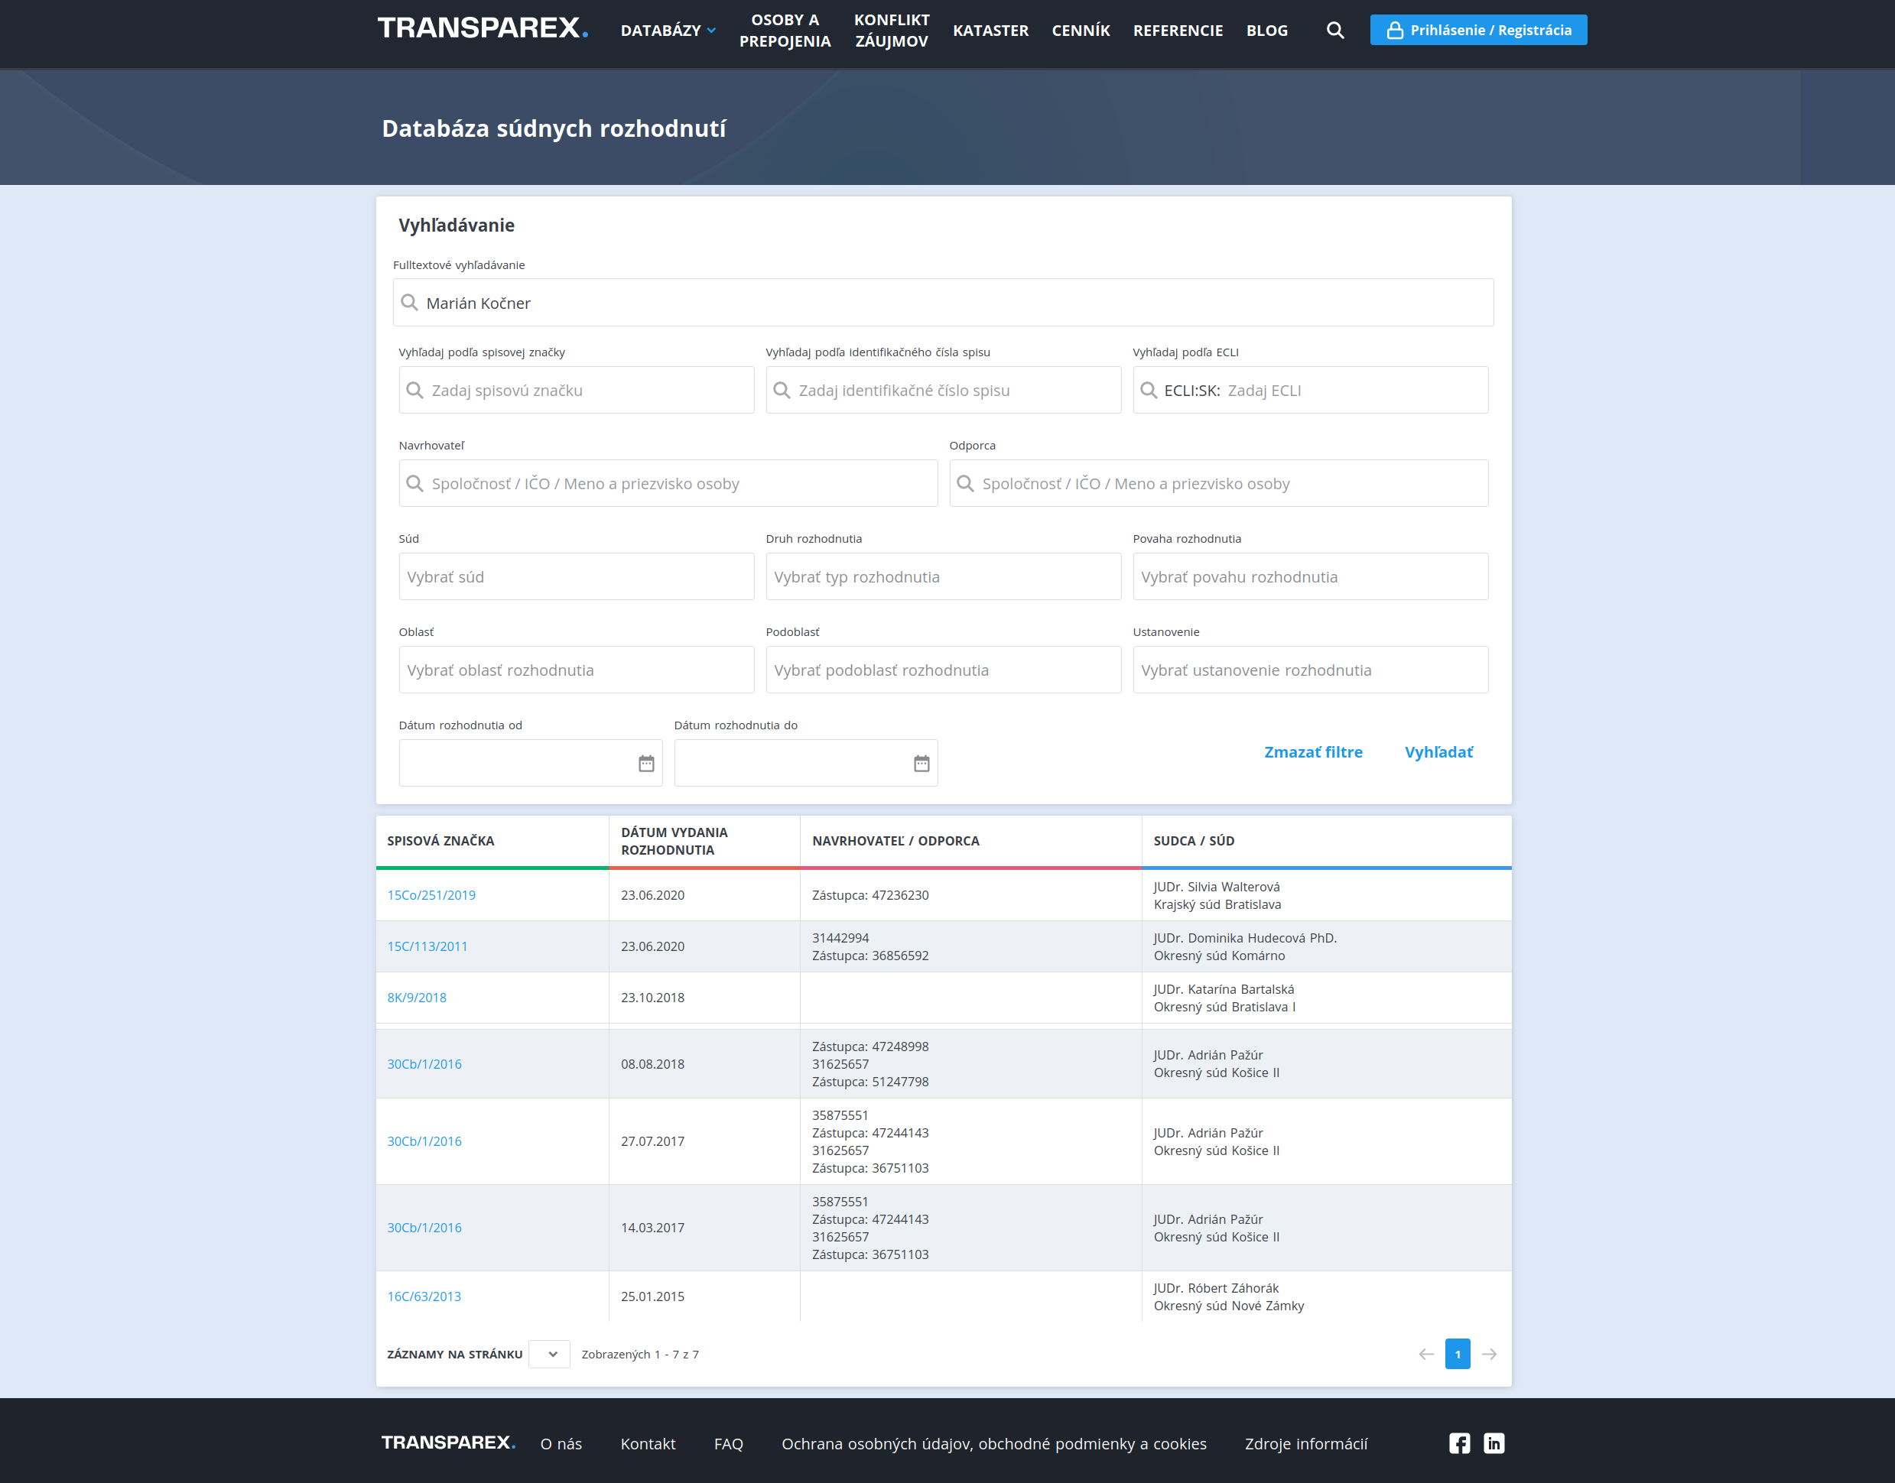Open the Cenník menu item

coord(1081,31)
